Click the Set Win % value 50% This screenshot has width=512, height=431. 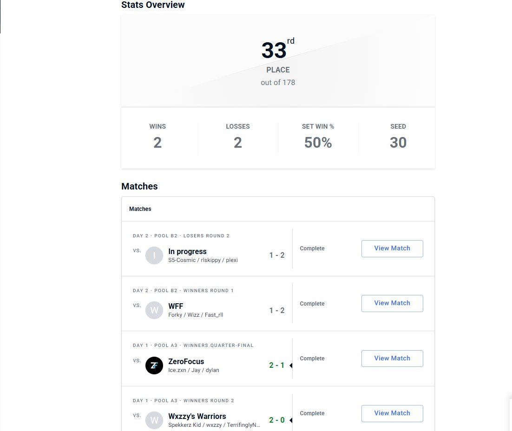[x=318, y=143]
